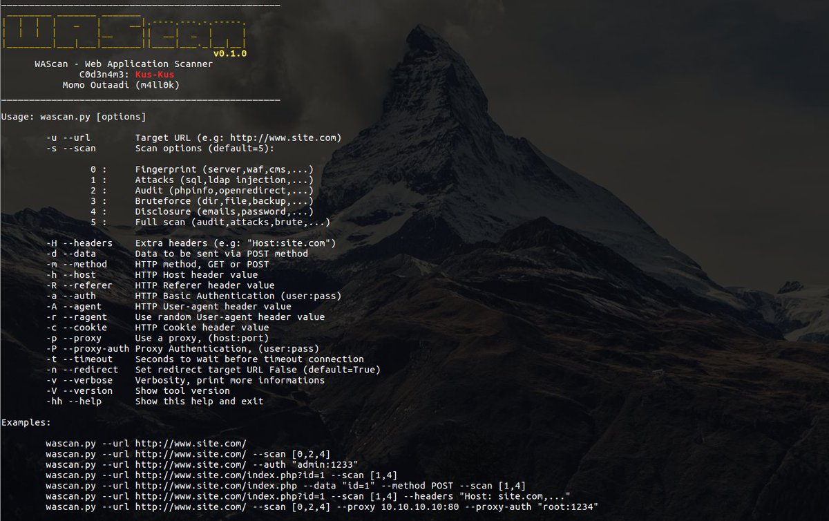Screen dimensions: 829x521
Task: Click the '-c --cookie' option line
Action: click(x=158, y=328)
